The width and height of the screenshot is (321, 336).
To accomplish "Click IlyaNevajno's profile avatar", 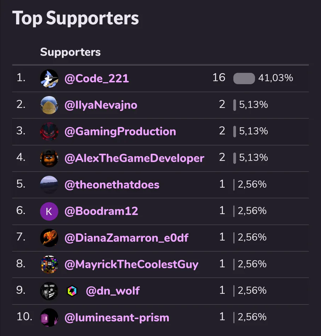I will pos(49,105).
